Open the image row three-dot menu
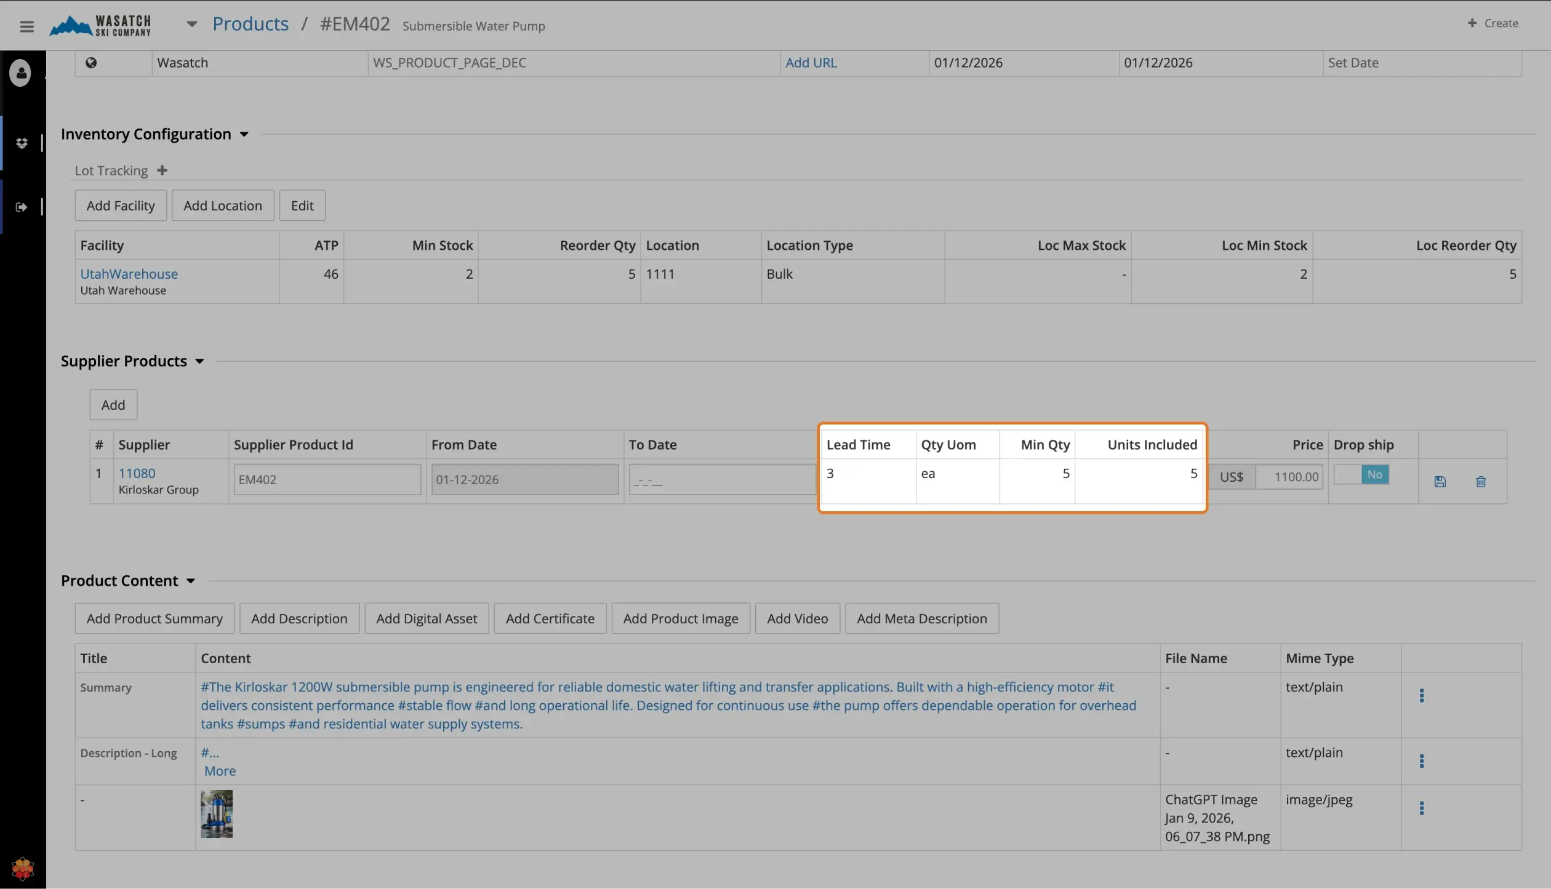Viewport: 1551px width, 889px height. (x=1421, y=808)
